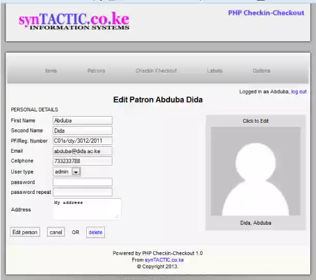Focus the PF/Reg. Number field

tap(83, 141)
